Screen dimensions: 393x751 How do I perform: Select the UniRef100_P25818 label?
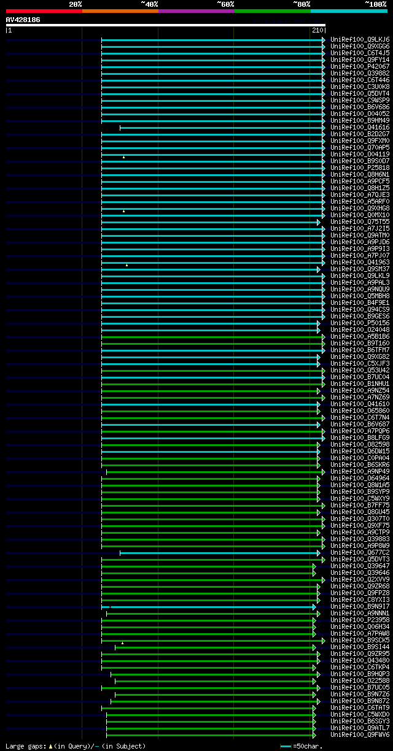(360, 168)
